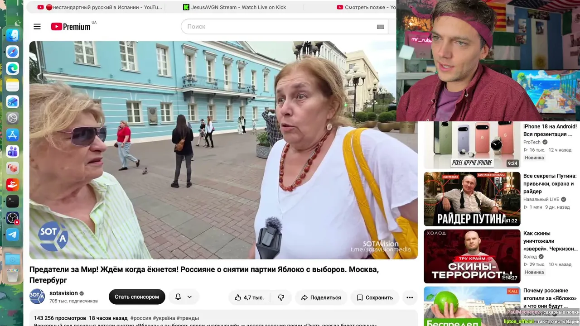
Task: Click the Сохранить save button
Action: (375, 297)
